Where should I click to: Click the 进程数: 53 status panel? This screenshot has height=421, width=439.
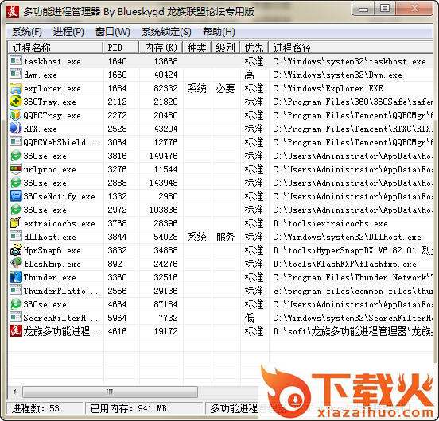pyautogui.click(x=45, y=408)
